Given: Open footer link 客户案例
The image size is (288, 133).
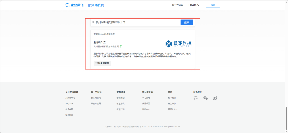Looking at the screenshot, I should 172,98.
